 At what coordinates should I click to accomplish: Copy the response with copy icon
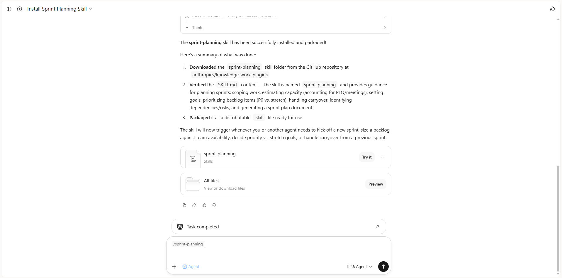pyautogui.click(x=184, y=205)
